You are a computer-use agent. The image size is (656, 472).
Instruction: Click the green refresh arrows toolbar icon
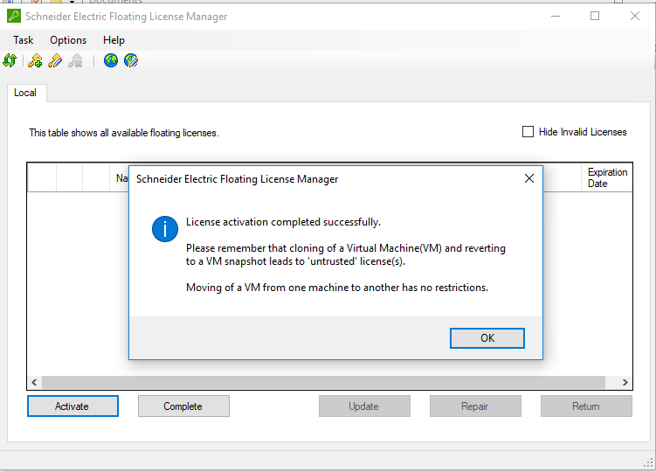pyautogui.click(x=10, y=60)
